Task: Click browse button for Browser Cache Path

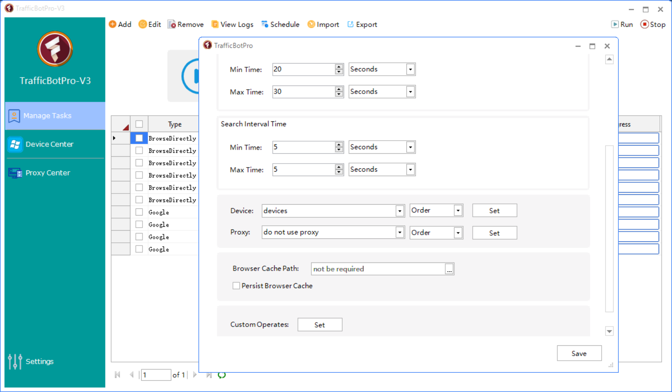Action: click(x=449, y=269)
